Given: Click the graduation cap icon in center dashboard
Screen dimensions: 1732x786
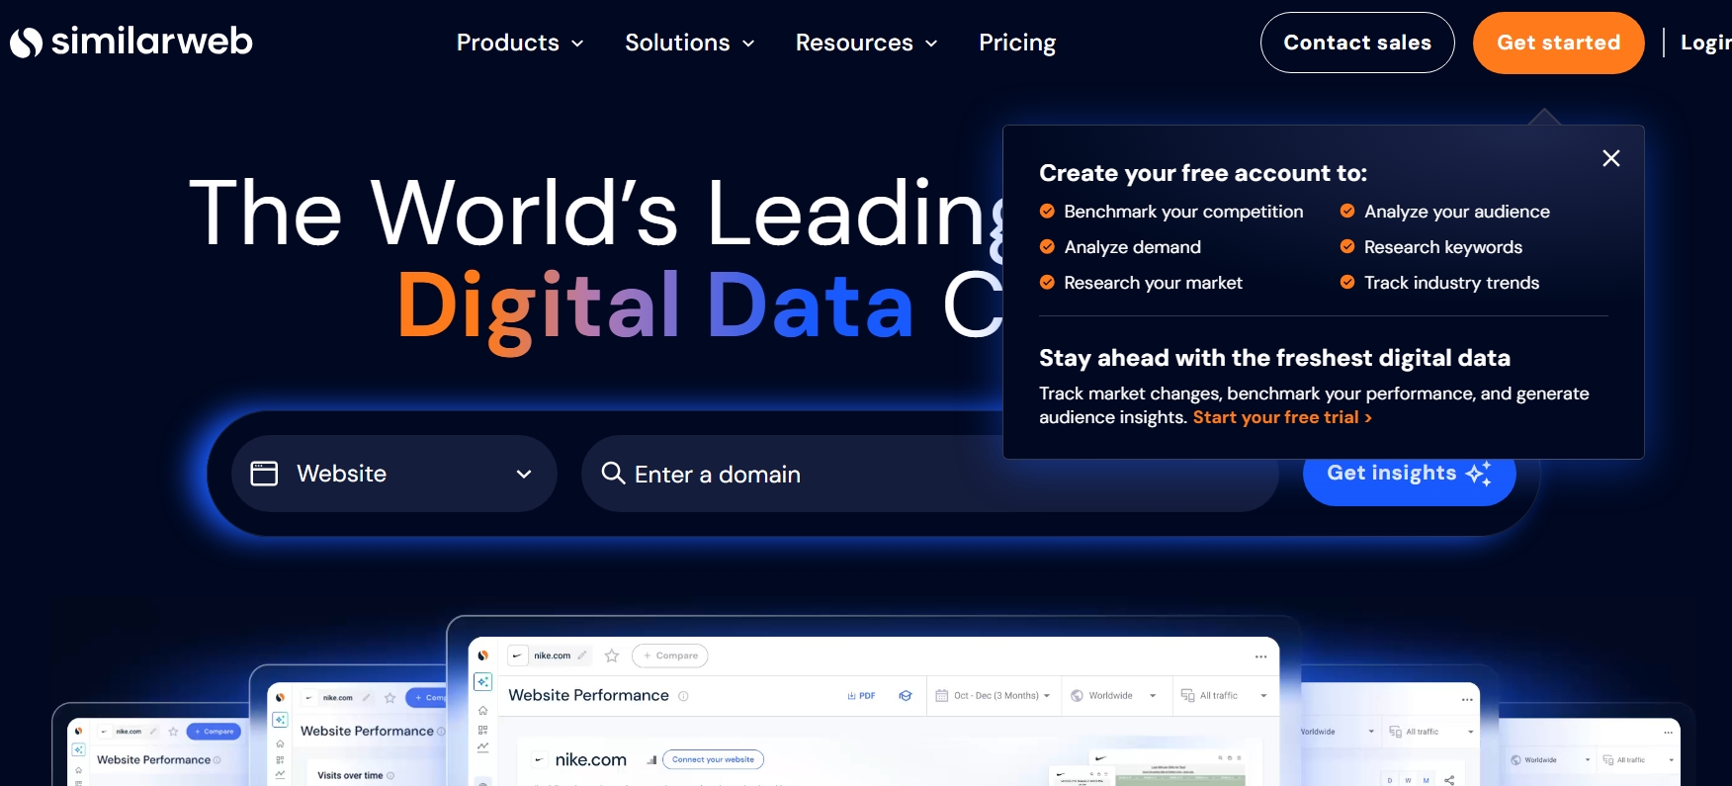Looking at the screenshot, I should (x=905, y=696).
